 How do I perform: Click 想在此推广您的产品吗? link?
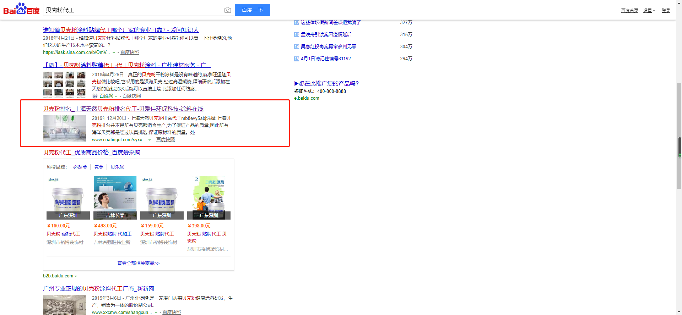pyautogui.click(x=326, y=83)
